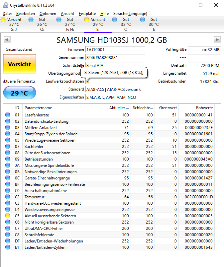The height and width of the screenshot is (267, 224).
Task: Click the status icon for Start/Stopp-Zyklen der Spindel
Action: pos(8,134)
